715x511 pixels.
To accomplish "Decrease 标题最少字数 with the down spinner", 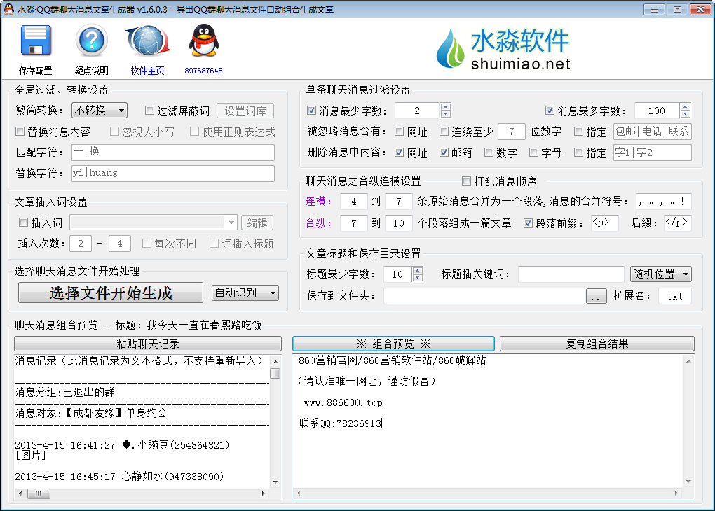I will coord(417,277).
